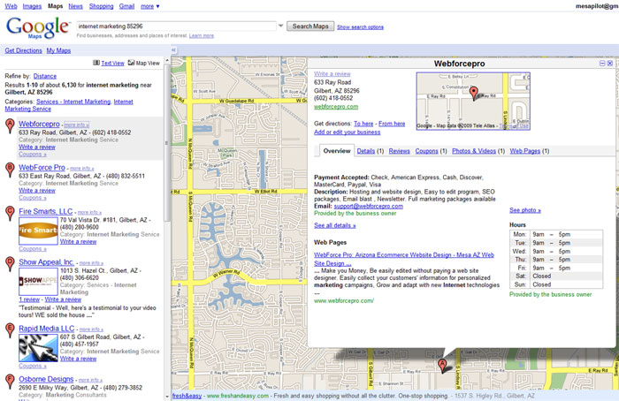This screenshot has width=619, height=401.
Task: Open the Photos & Videos tab
Action: click(x=474, y=151)
